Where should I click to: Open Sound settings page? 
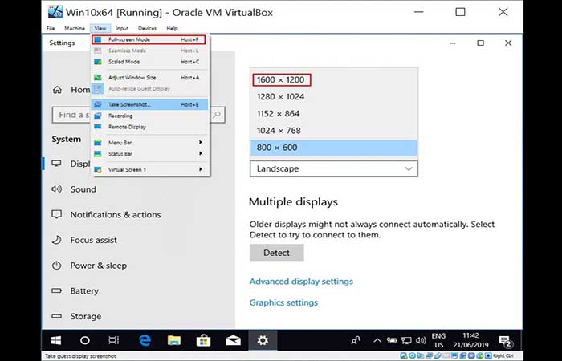coord(74,189)
